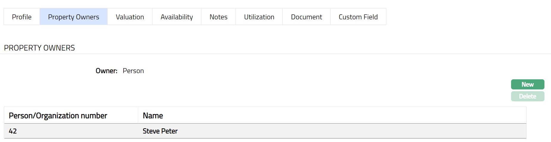
Task: Sort by Person/Organization number column header
Action: pos(58,116)
